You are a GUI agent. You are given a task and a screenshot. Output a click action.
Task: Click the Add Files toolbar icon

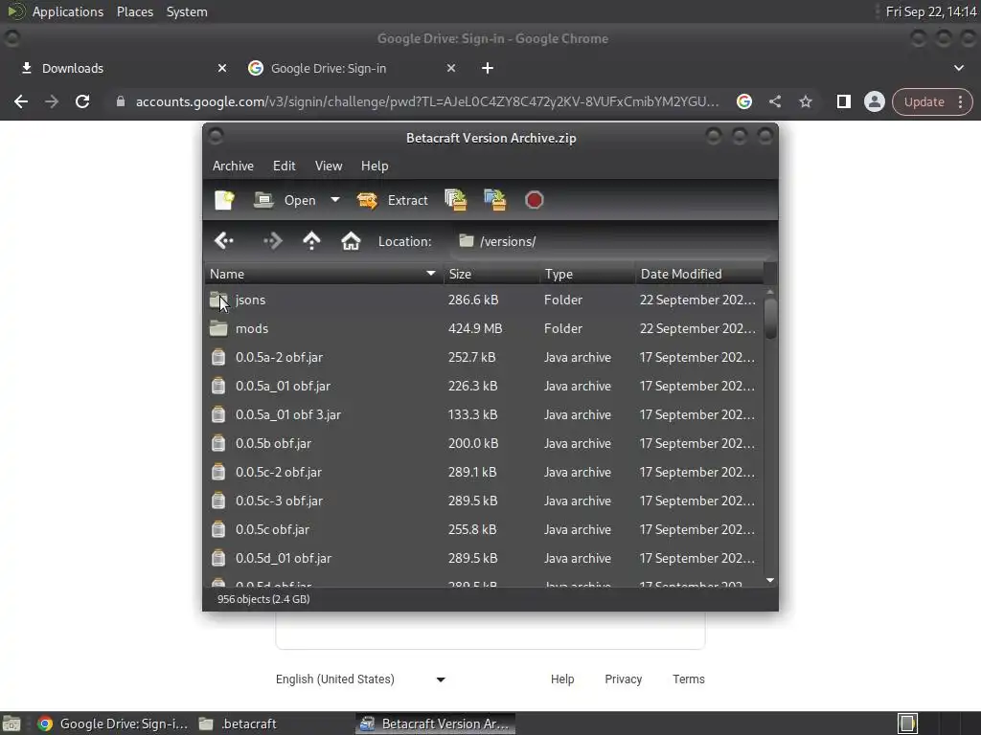pos(455,200)
